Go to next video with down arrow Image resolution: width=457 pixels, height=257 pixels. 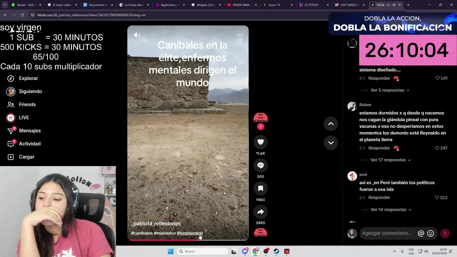331,143
